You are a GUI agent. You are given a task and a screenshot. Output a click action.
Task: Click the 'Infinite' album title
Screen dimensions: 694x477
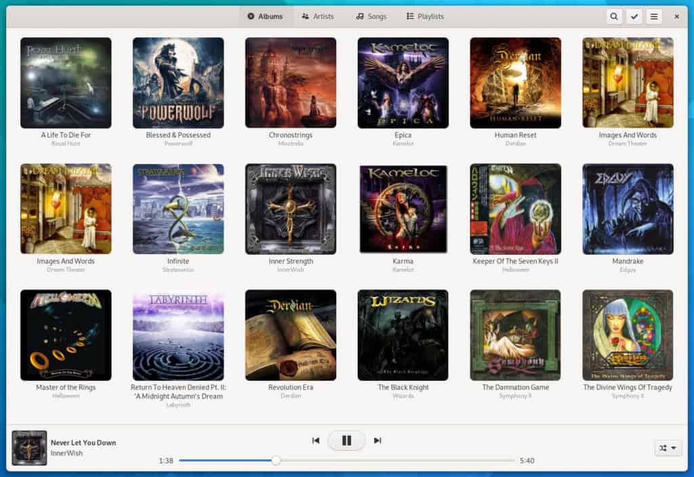tap(178, 261)
